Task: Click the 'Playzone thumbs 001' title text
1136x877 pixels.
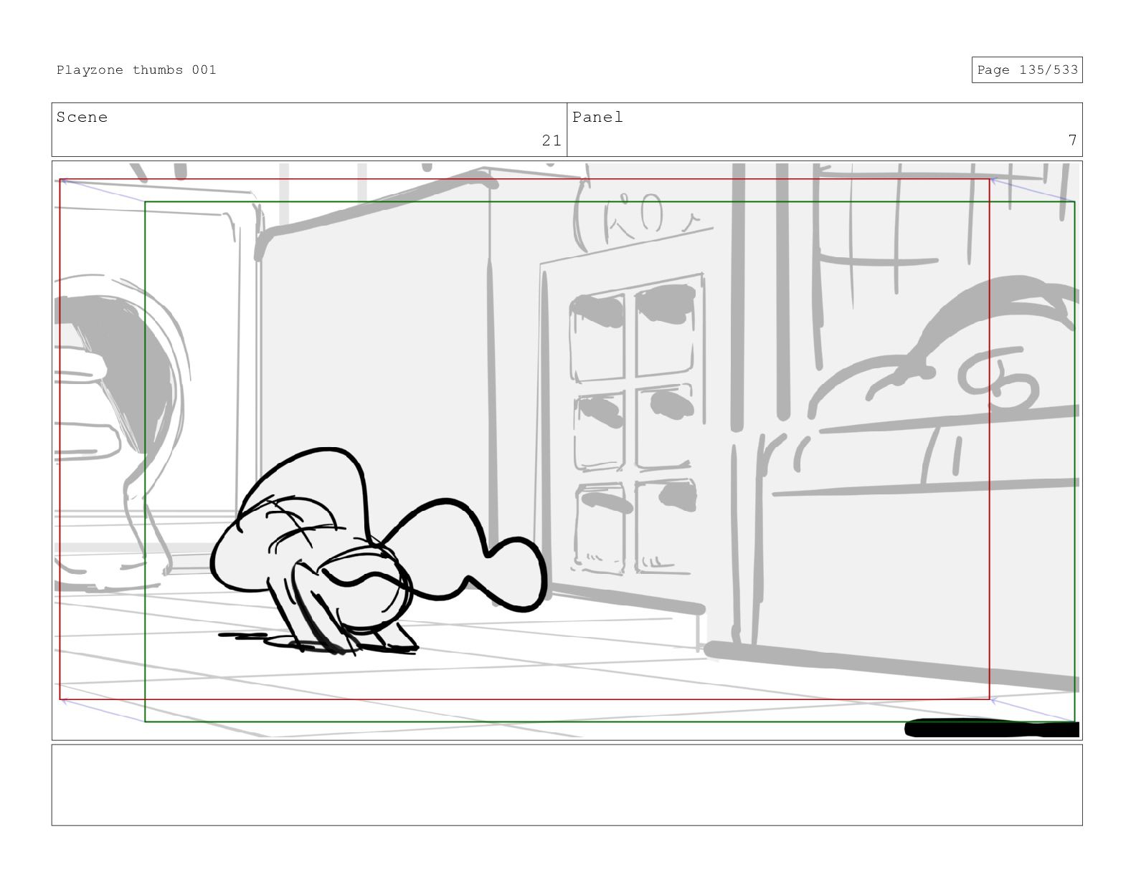Action: tap(136, 70)
